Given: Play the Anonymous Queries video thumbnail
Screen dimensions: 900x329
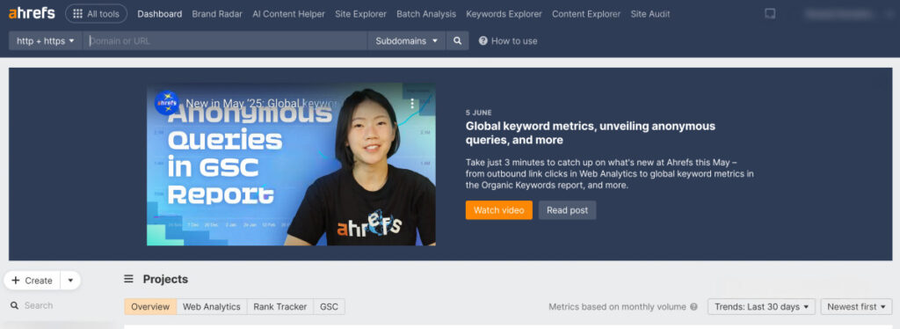Looking at the screenshot, I should point(291,164).
